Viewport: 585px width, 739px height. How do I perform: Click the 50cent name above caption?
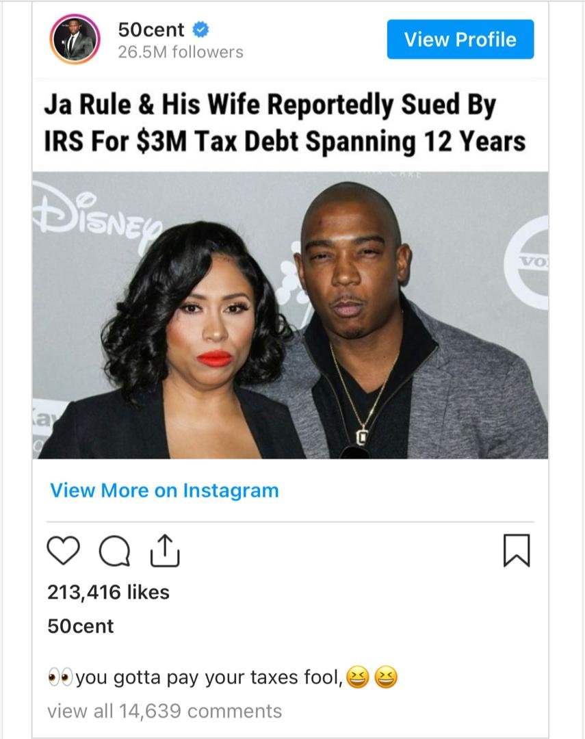coord(81,626)
